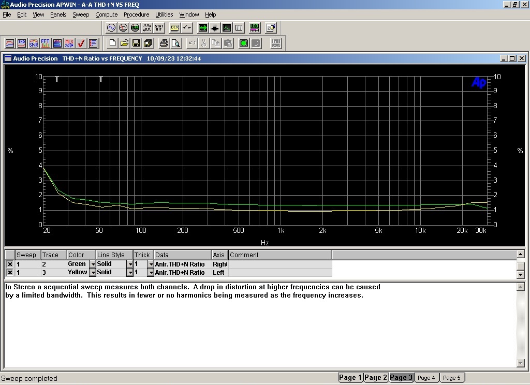This screenshot has width=530, height=385.
Task: Expand Thick dropdown for Green trace
Action: click(151, 264)
